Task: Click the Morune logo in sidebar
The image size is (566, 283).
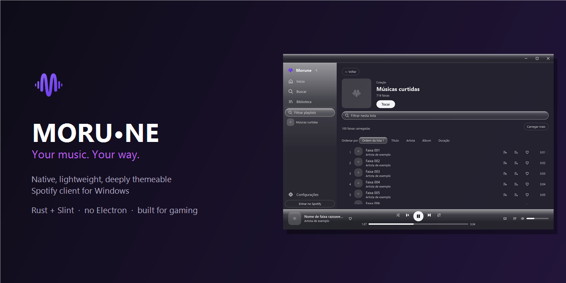Action: pyautogui.click(x=291, y=70)
